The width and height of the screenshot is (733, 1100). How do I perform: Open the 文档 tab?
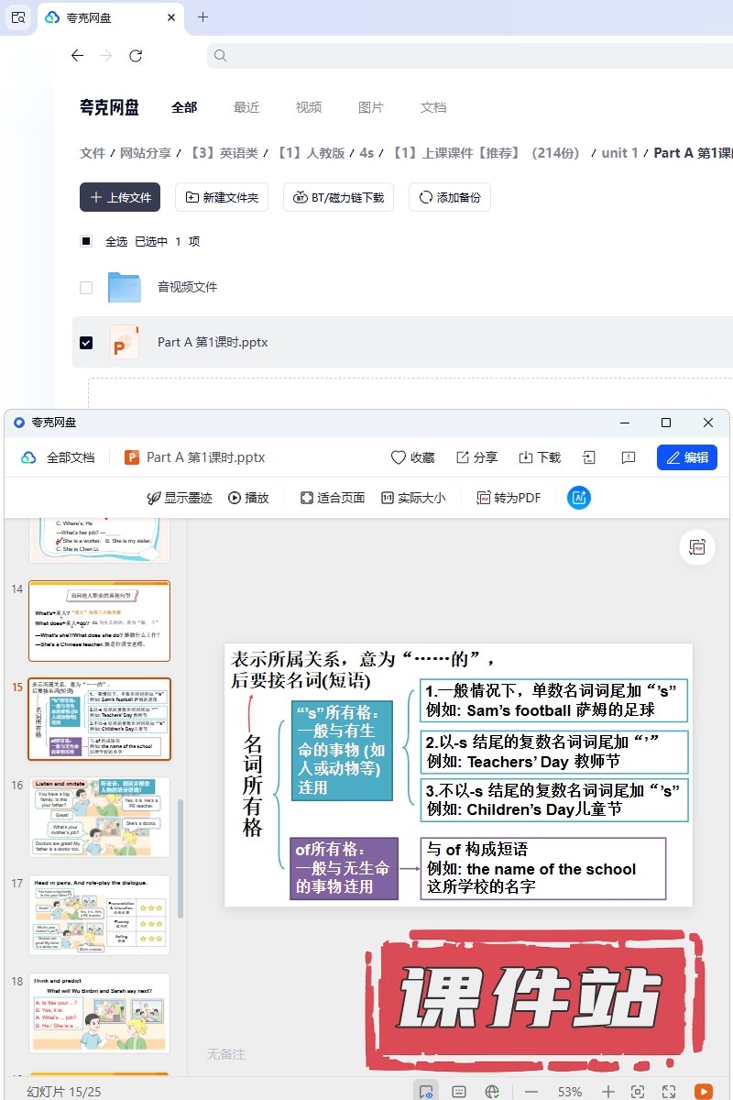point(433,107)
